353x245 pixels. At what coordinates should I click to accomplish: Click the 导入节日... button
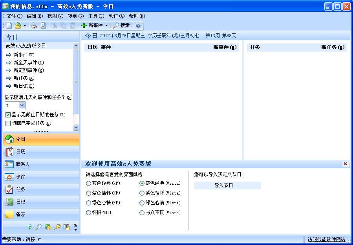click(x=227, y=186)
